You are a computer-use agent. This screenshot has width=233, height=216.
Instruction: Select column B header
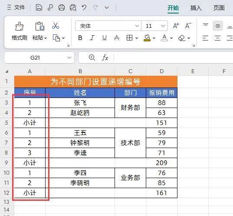point(80,71)
